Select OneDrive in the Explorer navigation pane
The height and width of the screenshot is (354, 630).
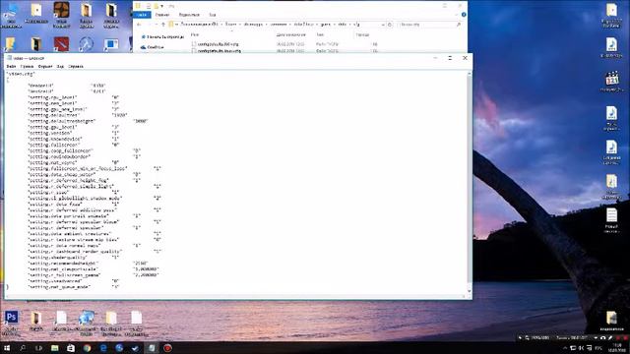coord(153,47)
